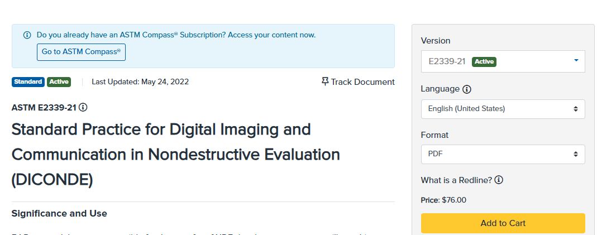The height and width of the screenshot is (235, 597).
Task: Click the pin icon next to Track Document
Action: coord(325,81)
